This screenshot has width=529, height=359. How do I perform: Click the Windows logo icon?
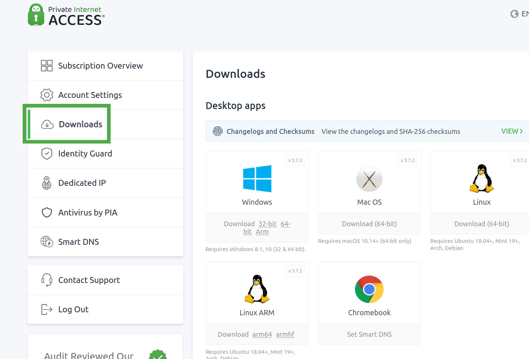coord(257,179)
